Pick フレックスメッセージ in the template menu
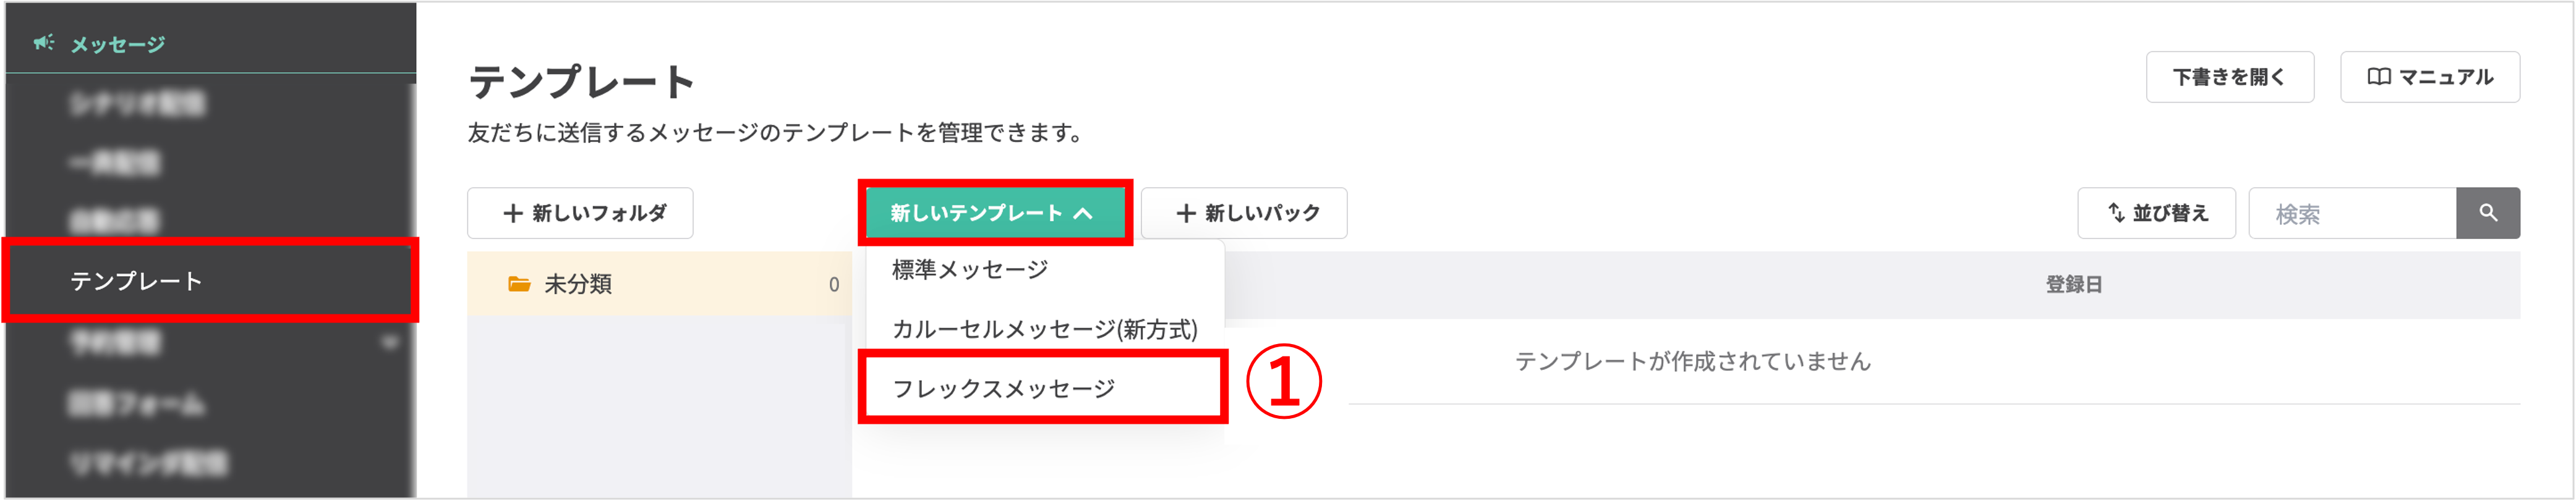2576x501 pixels. coord(1003,388)
